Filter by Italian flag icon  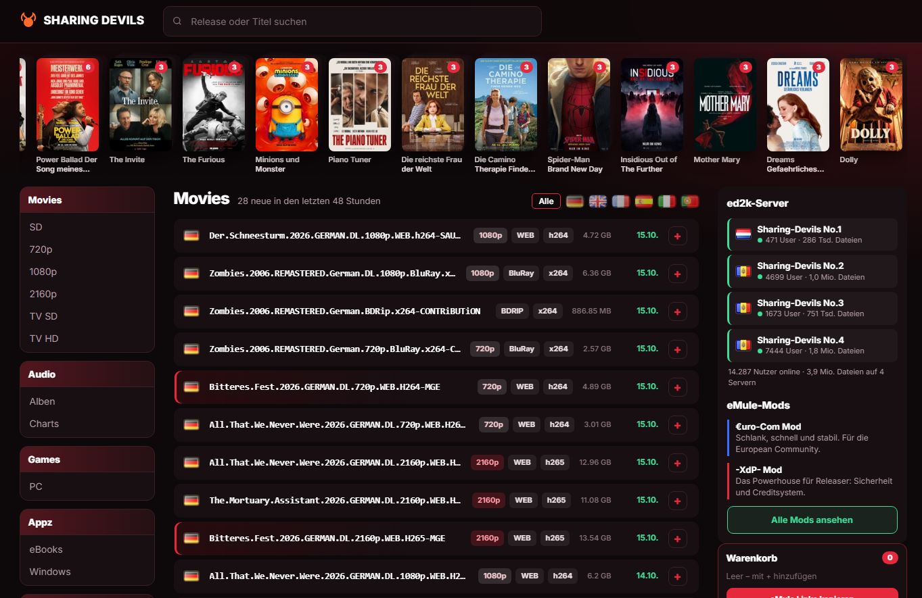click(667, 201)
